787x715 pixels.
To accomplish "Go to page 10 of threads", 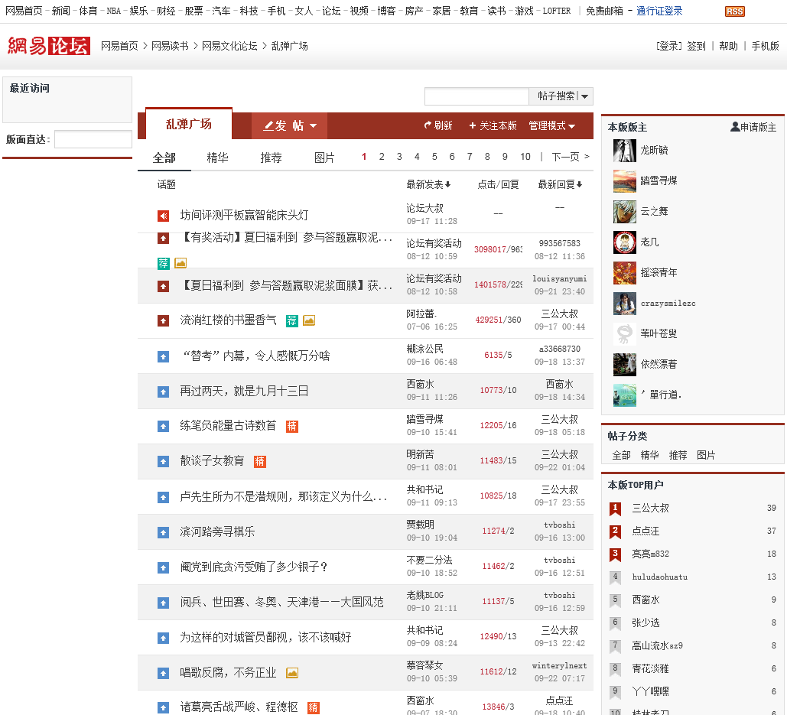I will [x=525, y=157].
